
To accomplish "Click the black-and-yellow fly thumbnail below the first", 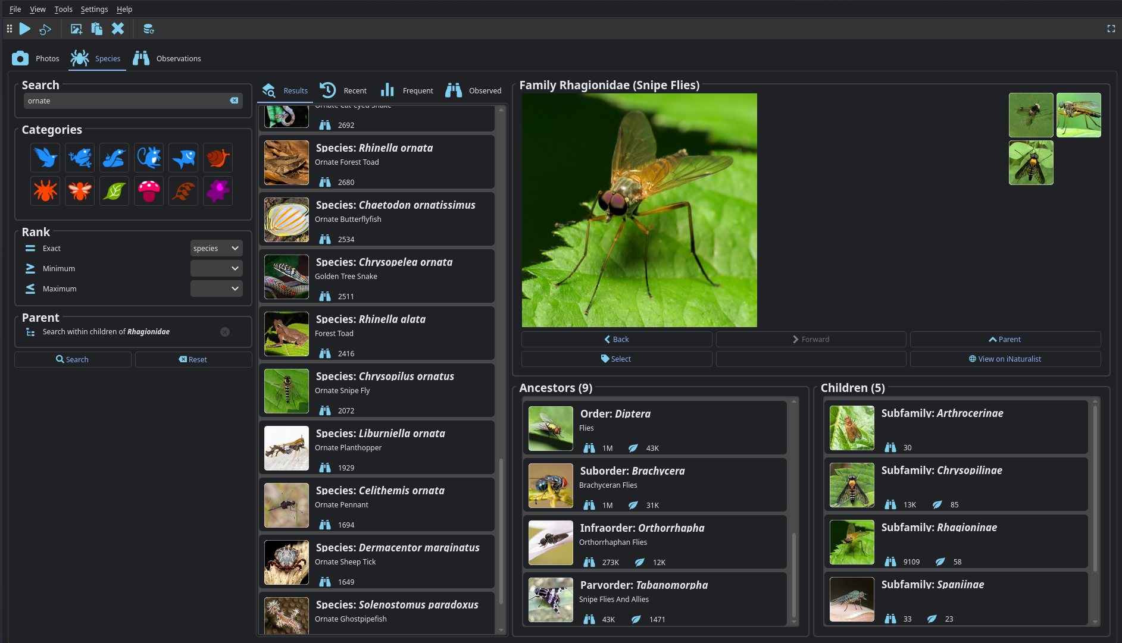I will (1031, 163).
